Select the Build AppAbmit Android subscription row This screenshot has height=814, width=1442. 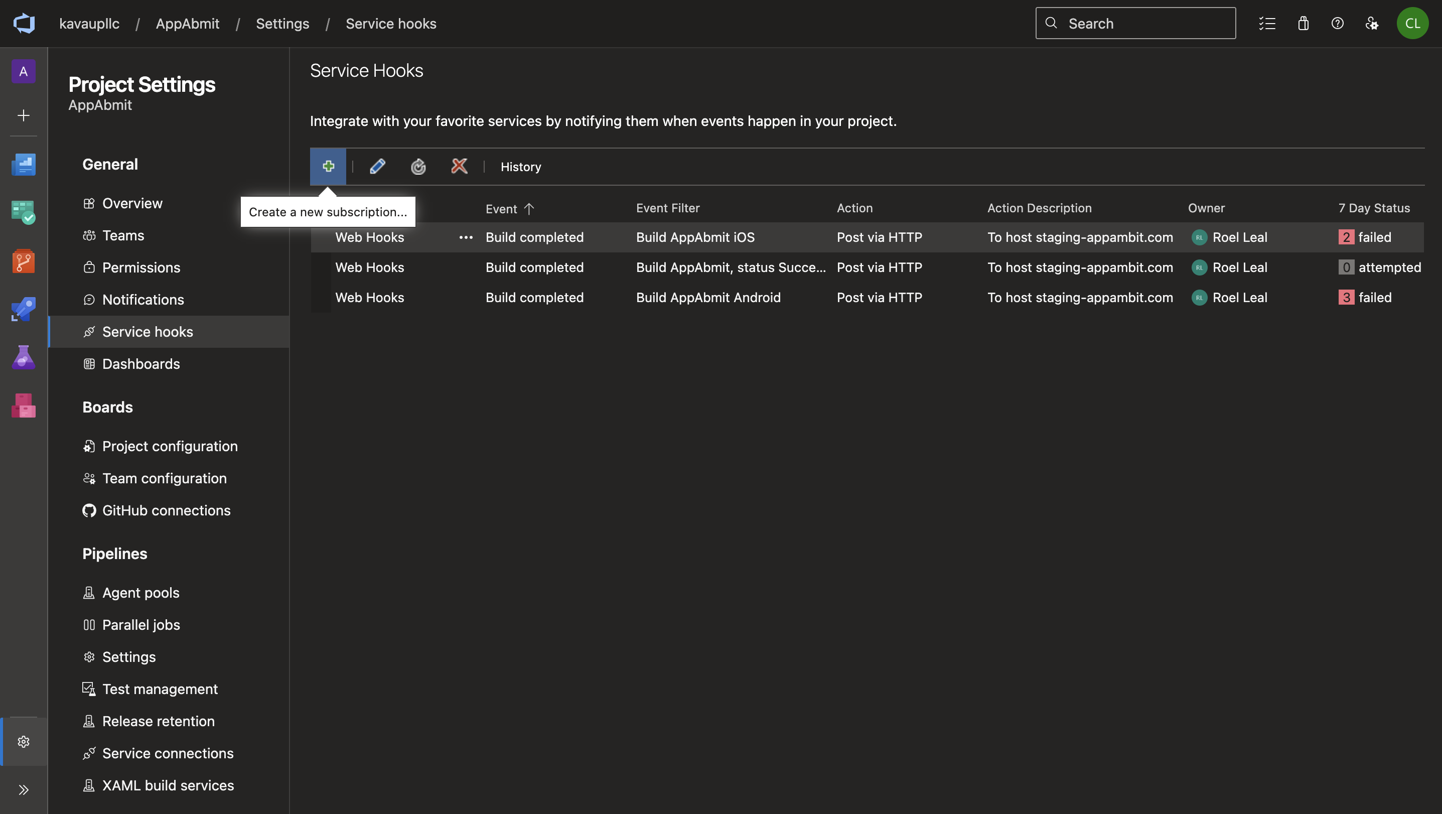coord(708,297)
